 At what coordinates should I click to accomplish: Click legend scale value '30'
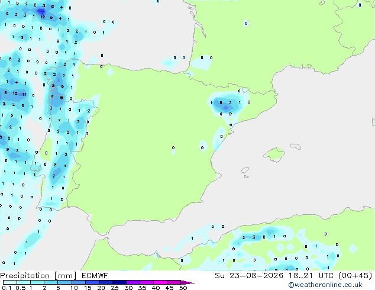[x=128, y=288]
